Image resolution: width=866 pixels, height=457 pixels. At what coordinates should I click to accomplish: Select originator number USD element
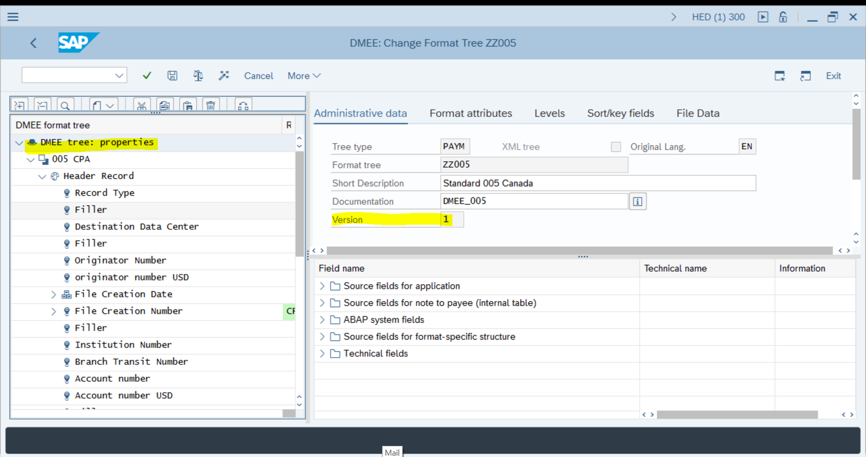point(131,277)
